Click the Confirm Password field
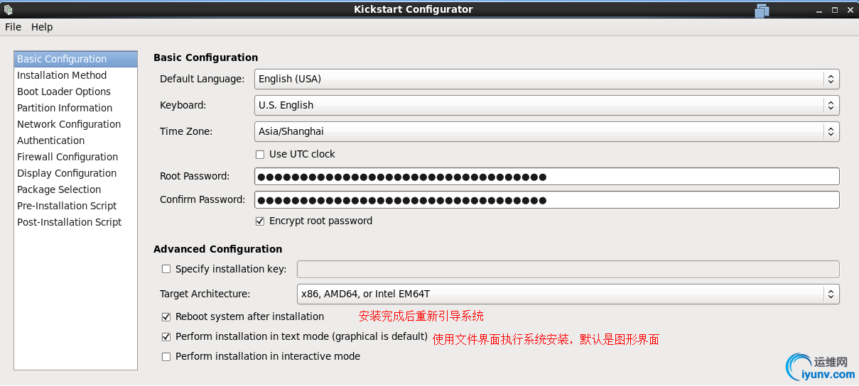Screen dimensions: 859x386 [546, 199]
